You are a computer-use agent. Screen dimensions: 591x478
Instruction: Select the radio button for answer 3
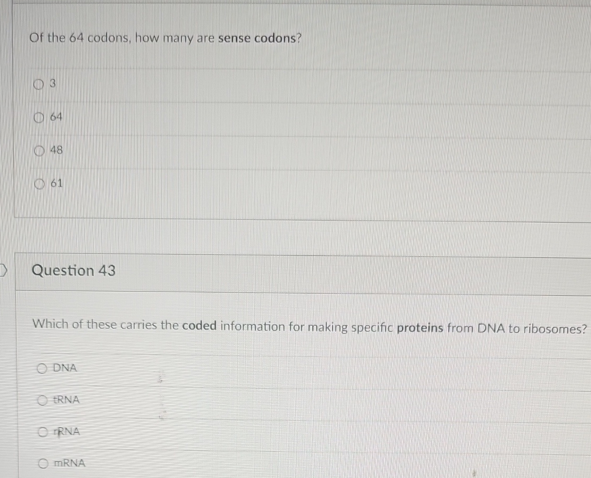[38, 83]
